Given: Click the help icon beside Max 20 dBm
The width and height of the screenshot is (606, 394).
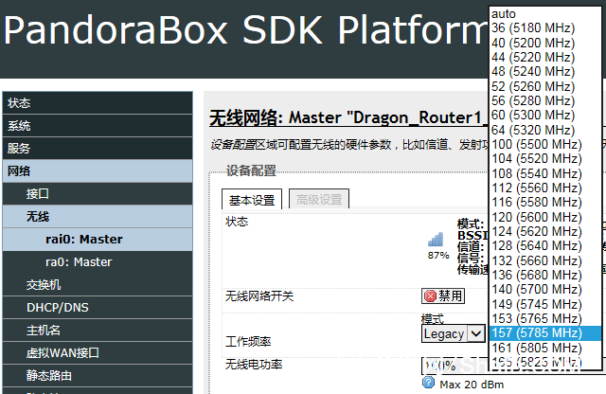Looking at the screenshot, I should (428, 383).
